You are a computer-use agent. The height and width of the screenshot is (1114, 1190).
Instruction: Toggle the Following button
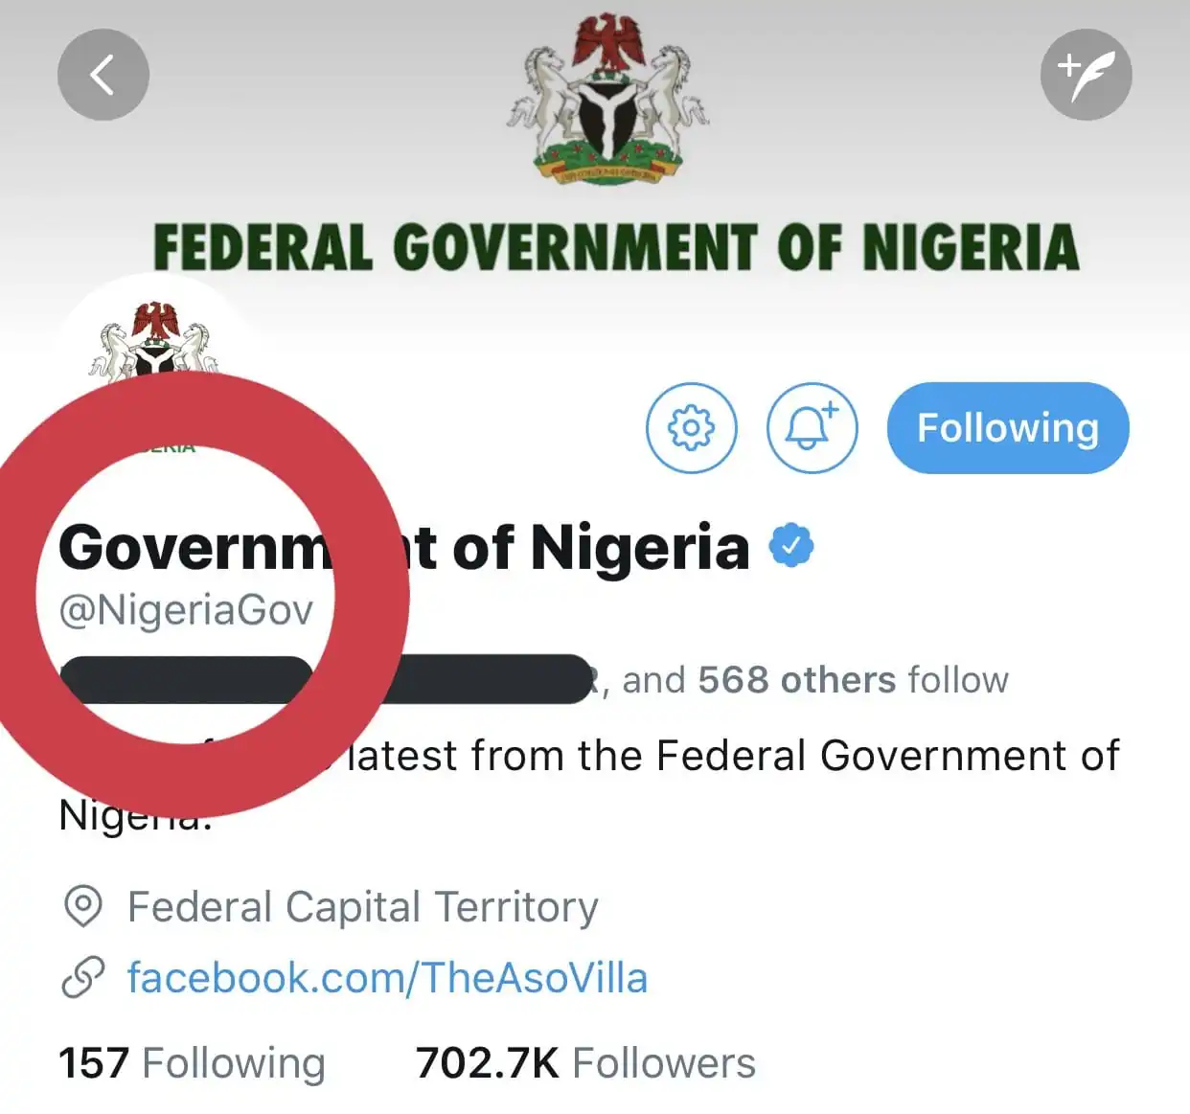(x=1008, y=428)
